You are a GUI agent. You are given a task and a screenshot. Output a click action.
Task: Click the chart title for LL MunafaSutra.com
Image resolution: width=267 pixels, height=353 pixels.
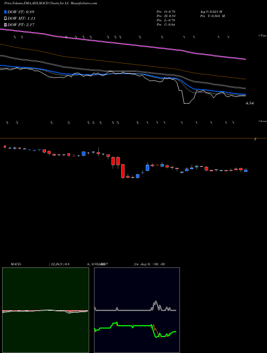click(51, 4)
